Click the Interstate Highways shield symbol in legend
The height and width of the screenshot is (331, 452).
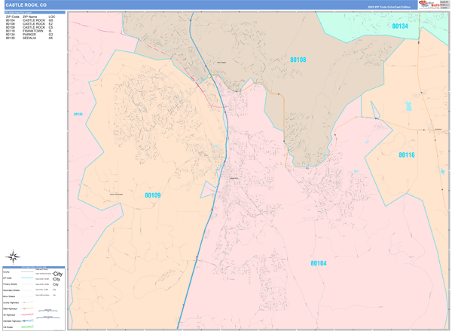pos(25,320)
